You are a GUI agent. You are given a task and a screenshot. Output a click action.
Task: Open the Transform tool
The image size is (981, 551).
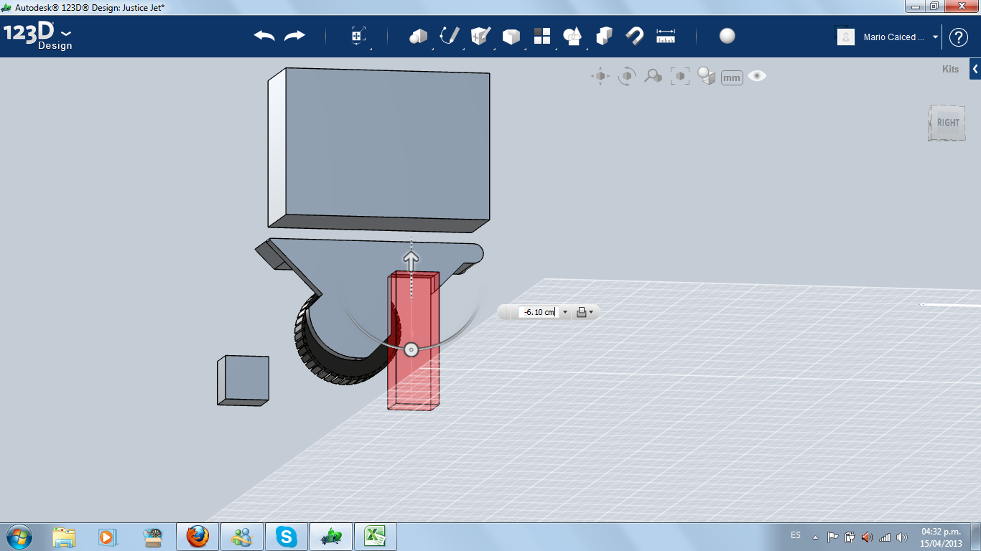(358, 36)
